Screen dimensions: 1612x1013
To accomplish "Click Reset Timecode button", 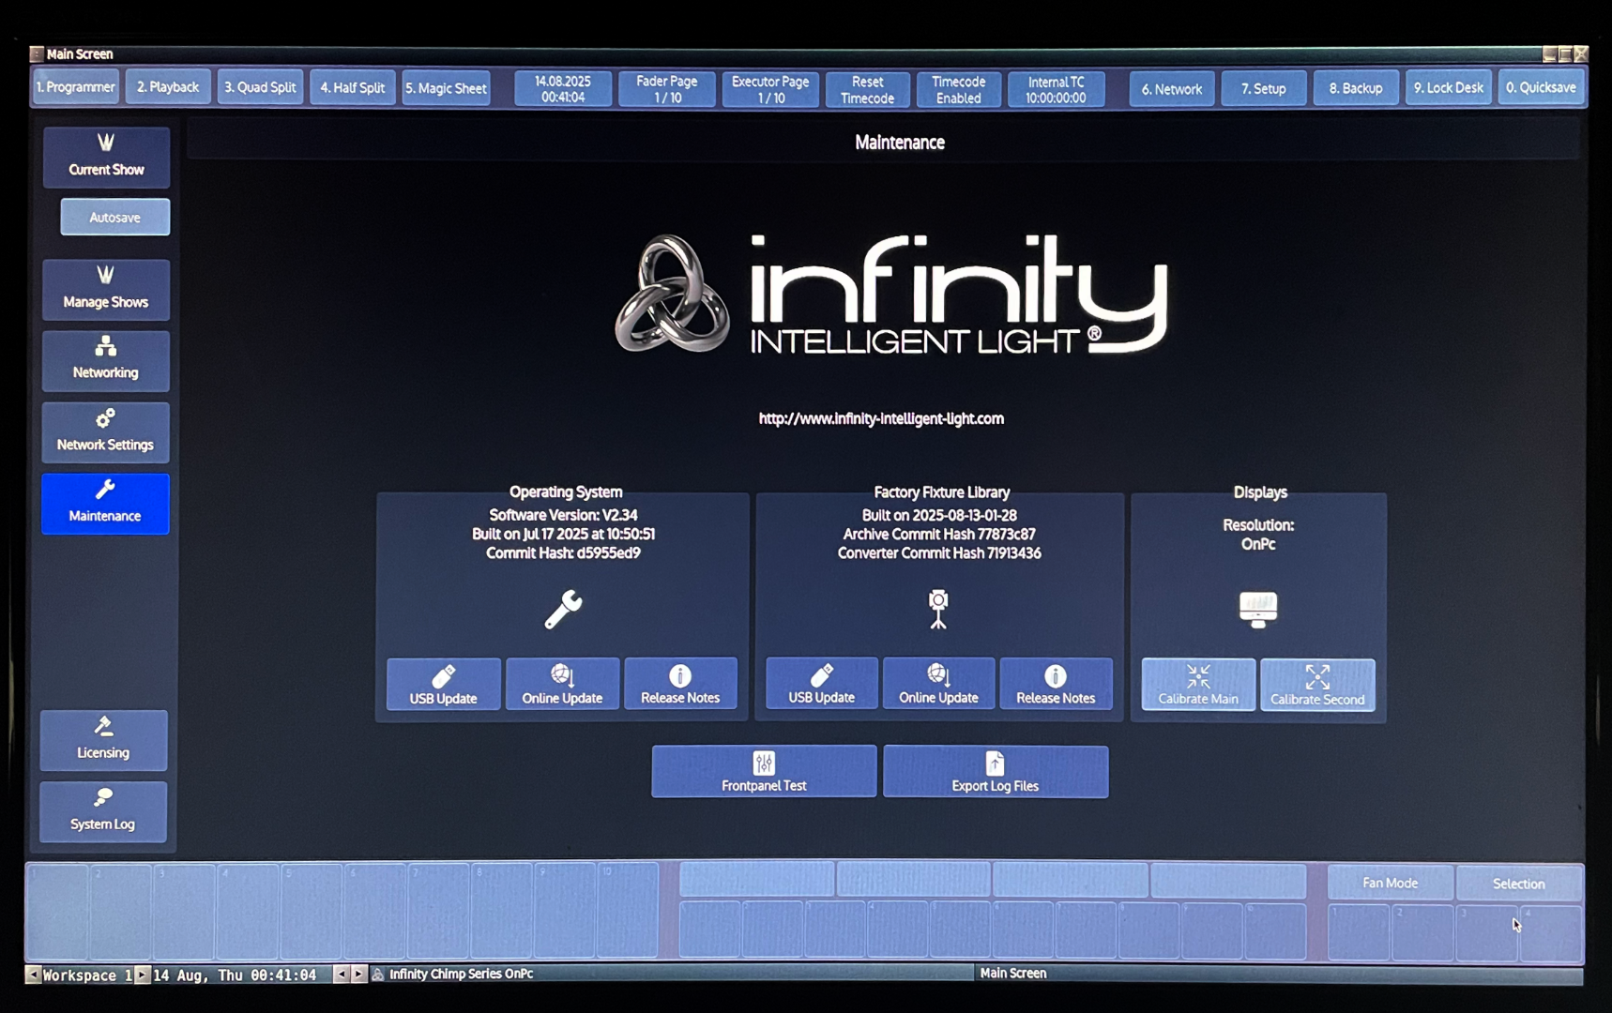I will pyautogui.click(x=868, y=89).
